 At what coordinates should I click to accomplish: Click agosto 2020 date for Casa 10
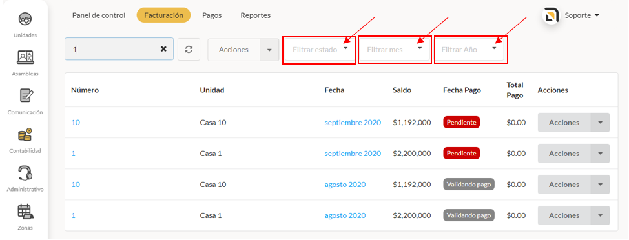point(345,185)
